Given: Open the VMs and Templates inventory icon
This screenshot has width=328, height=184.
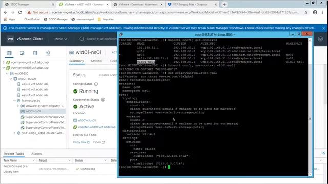Looking at the screenshot, I should pyautogui.click(x=22, y=53).
